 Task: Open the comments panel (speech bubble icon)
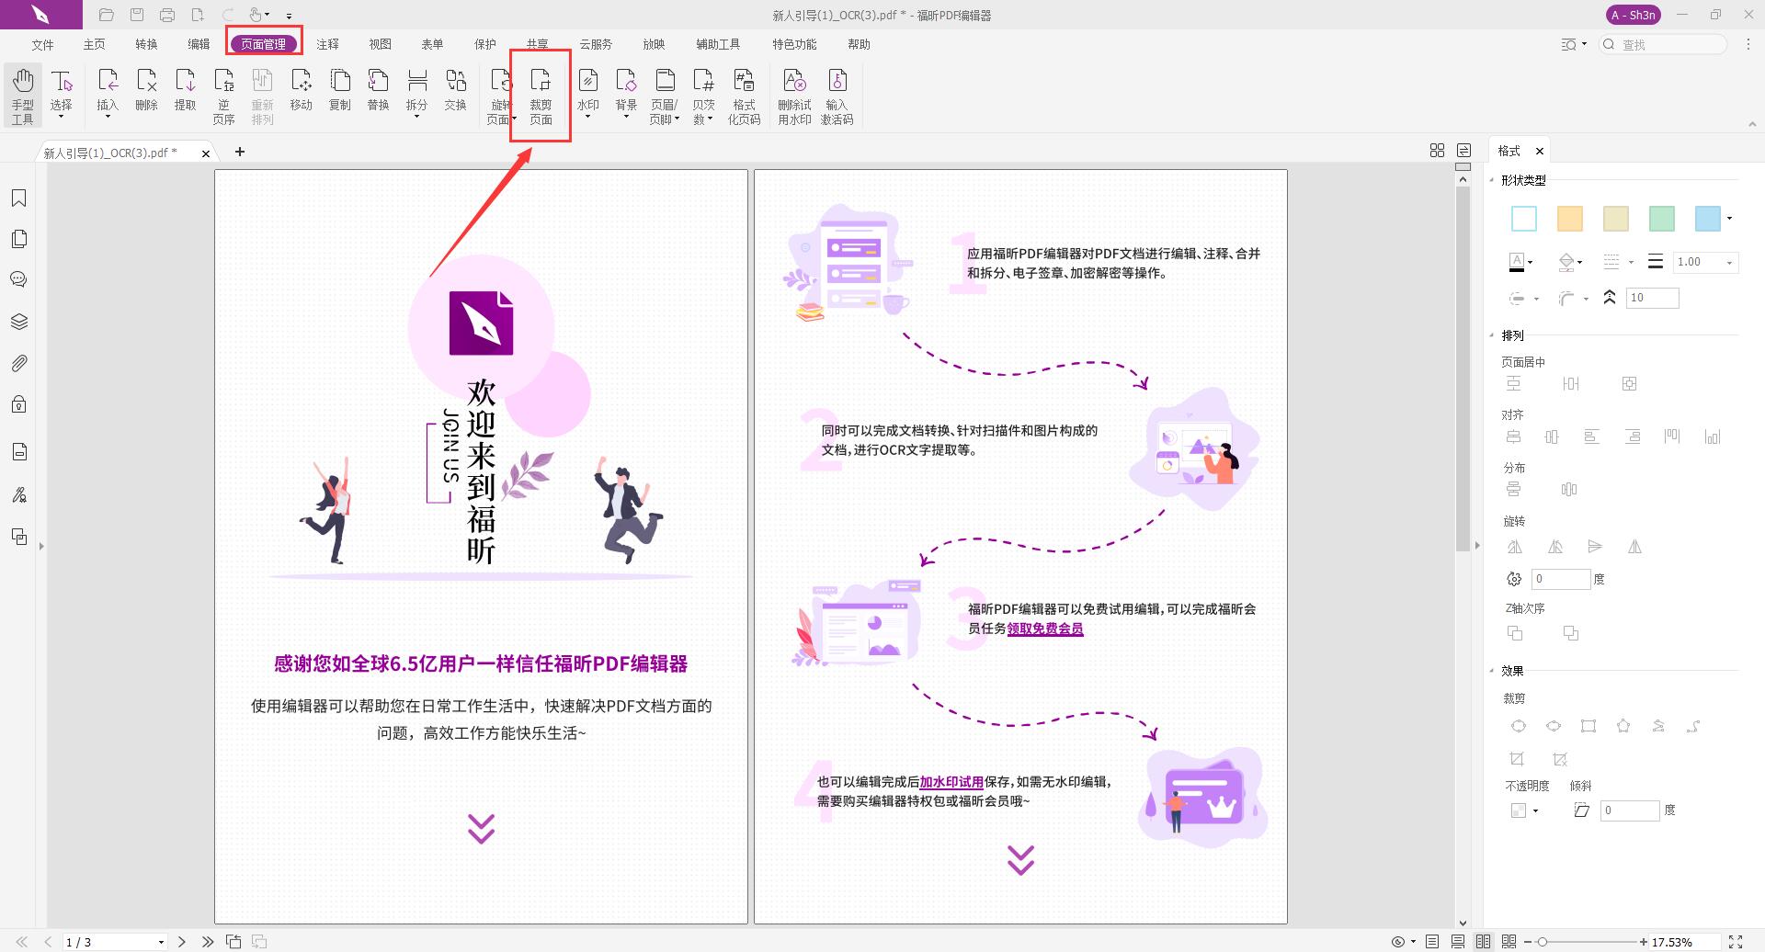19,279
